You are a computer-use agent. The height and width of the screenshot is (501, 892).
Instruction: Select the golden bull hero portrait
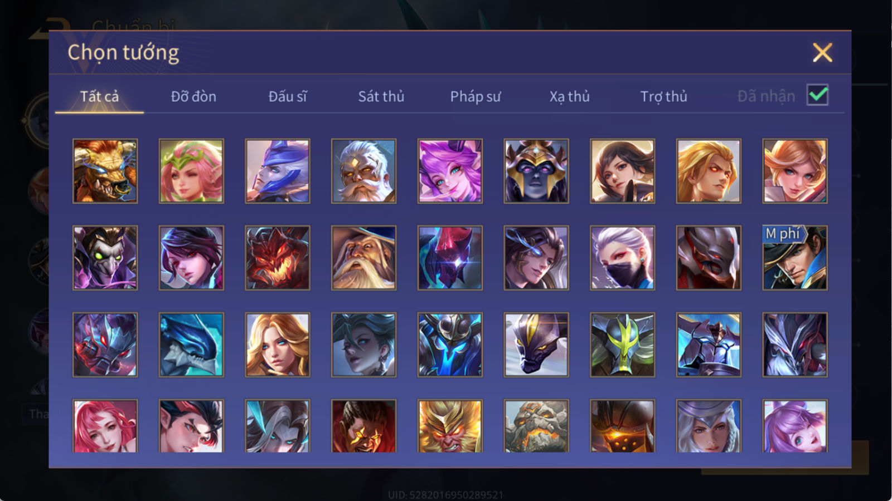105,171
